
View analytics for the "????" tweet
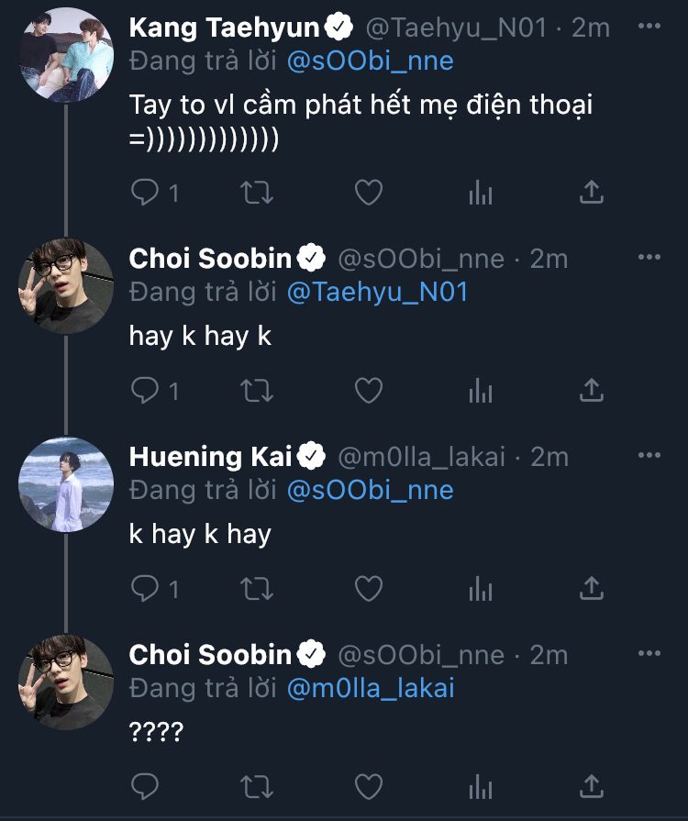(480, 786)
